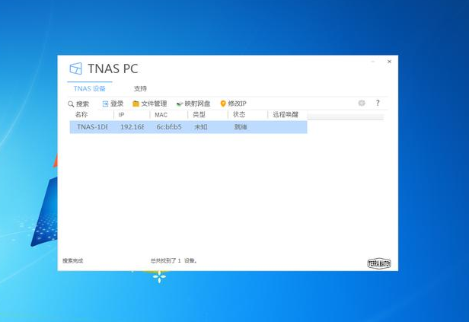This screenshot has width=469, height=322.
Task: Click the 6c:bf:b5 MAC address cell
Action: (169, 127)
